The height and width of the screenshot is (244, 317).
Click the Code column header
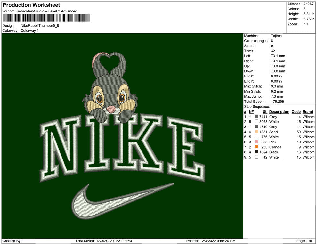[296, 112]
